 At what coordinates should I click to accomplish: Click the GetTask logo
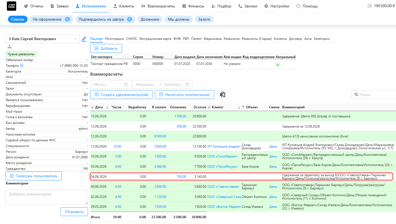coord(11,6)
